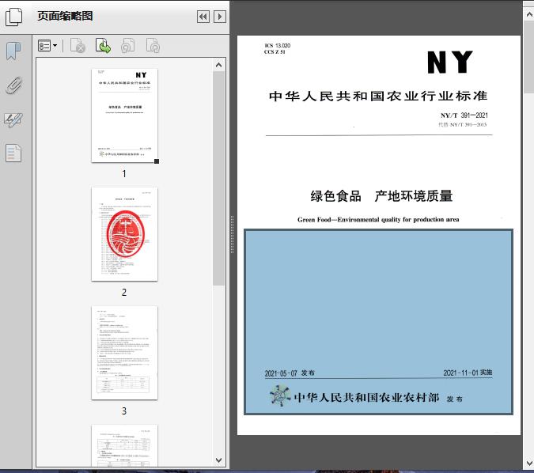
Task: Click implementation date 2021-11-01 实施
Action: click(468, 373)
